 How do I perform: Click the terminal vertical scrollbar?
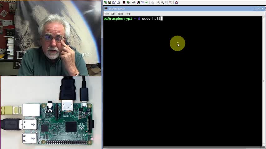coord(264,81)
